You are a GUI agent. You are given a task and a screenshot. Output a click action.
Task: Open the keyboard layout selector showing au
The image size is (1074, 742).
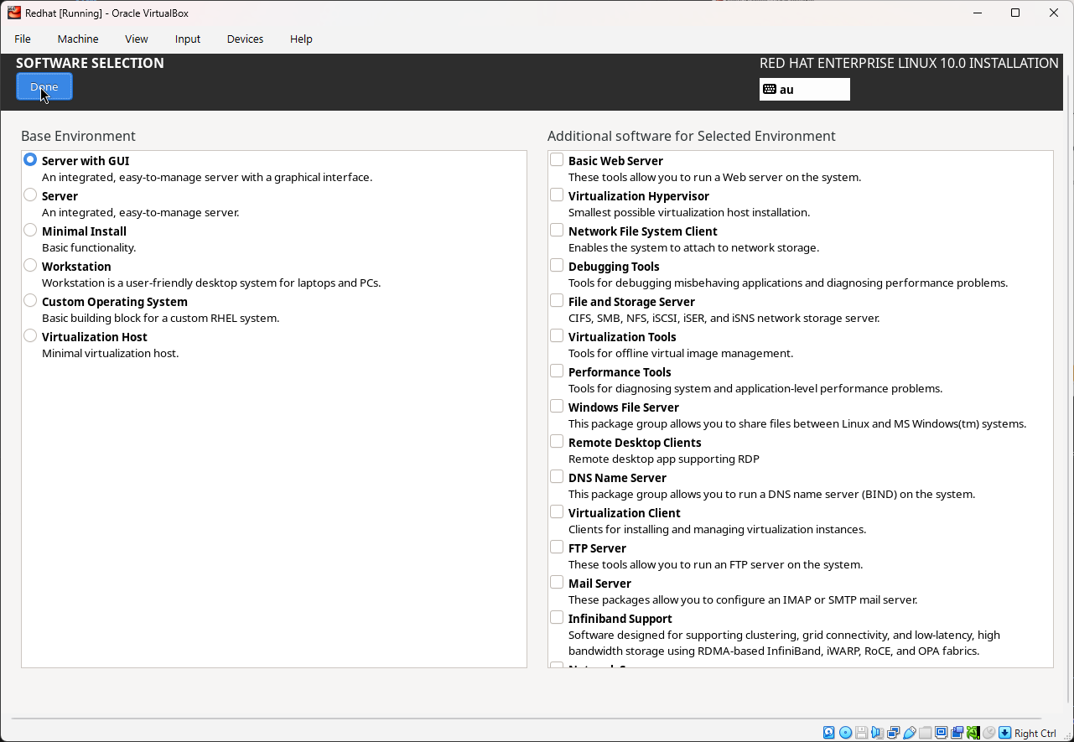(803, 89)
